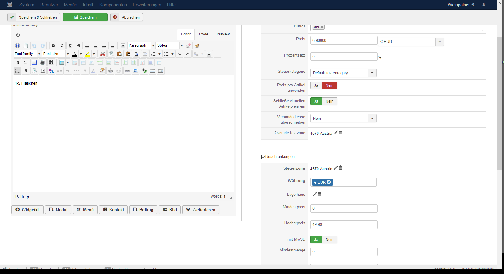Clean up messy code with the broom icon
This screenshot has width=504, height=274.
[x=197, y=45]
